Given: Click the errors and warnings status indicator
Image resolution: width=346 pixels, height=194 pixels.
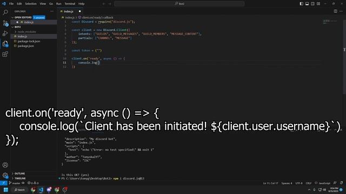Looking at the screenshot, I should coord(33,183).
